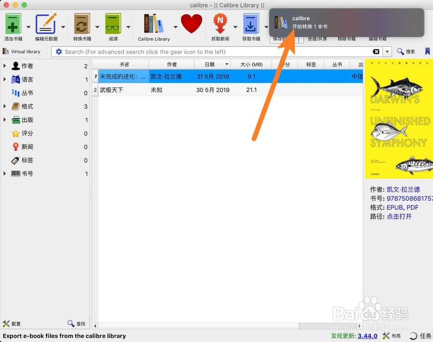Open the 布局 layout button
The height and width of the screenshot is (342, 433).
(391, 336)
